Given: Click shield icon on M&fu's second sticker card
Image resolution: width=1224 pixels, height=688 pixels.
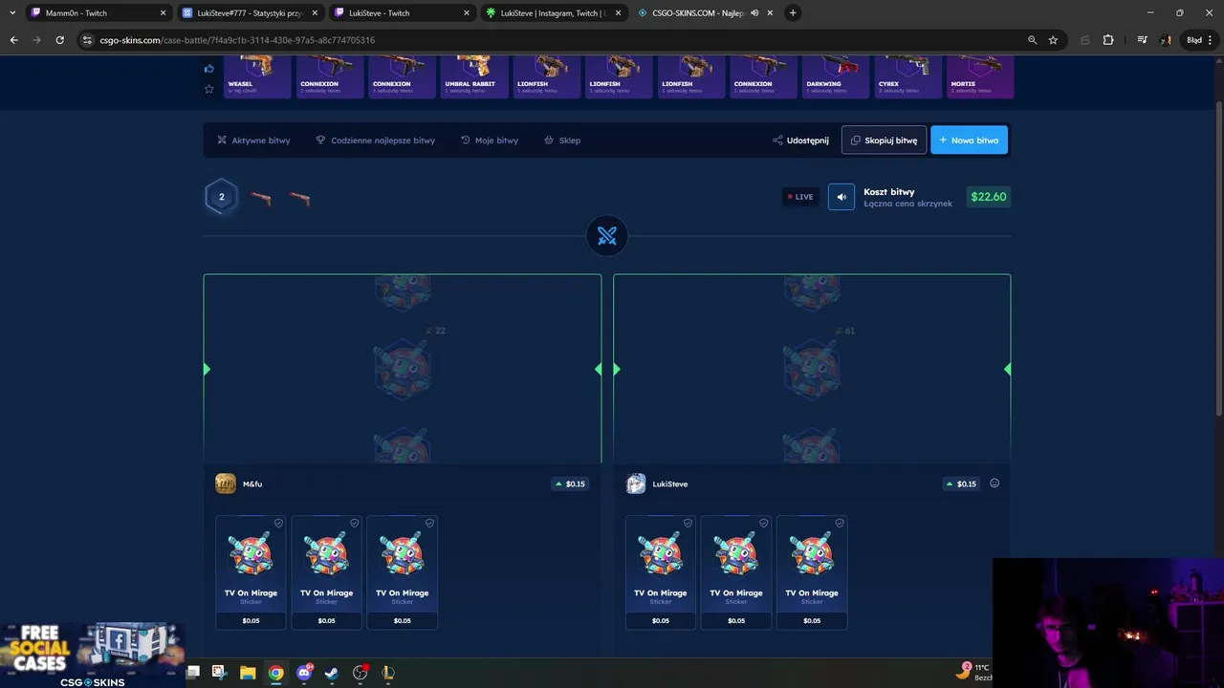Looking at the screenshot, I should pyautogui.click(x=354, y=523).
